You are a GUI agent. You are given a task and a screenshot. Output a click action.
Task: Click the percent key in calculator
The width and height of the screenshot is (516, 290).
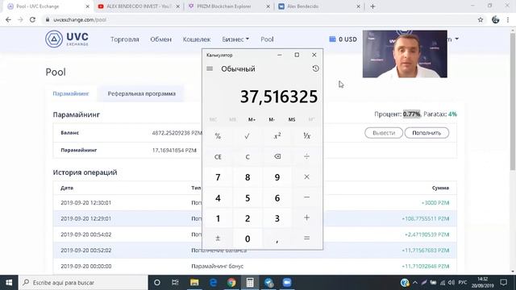pyautogui.click(x=218, y=136)
